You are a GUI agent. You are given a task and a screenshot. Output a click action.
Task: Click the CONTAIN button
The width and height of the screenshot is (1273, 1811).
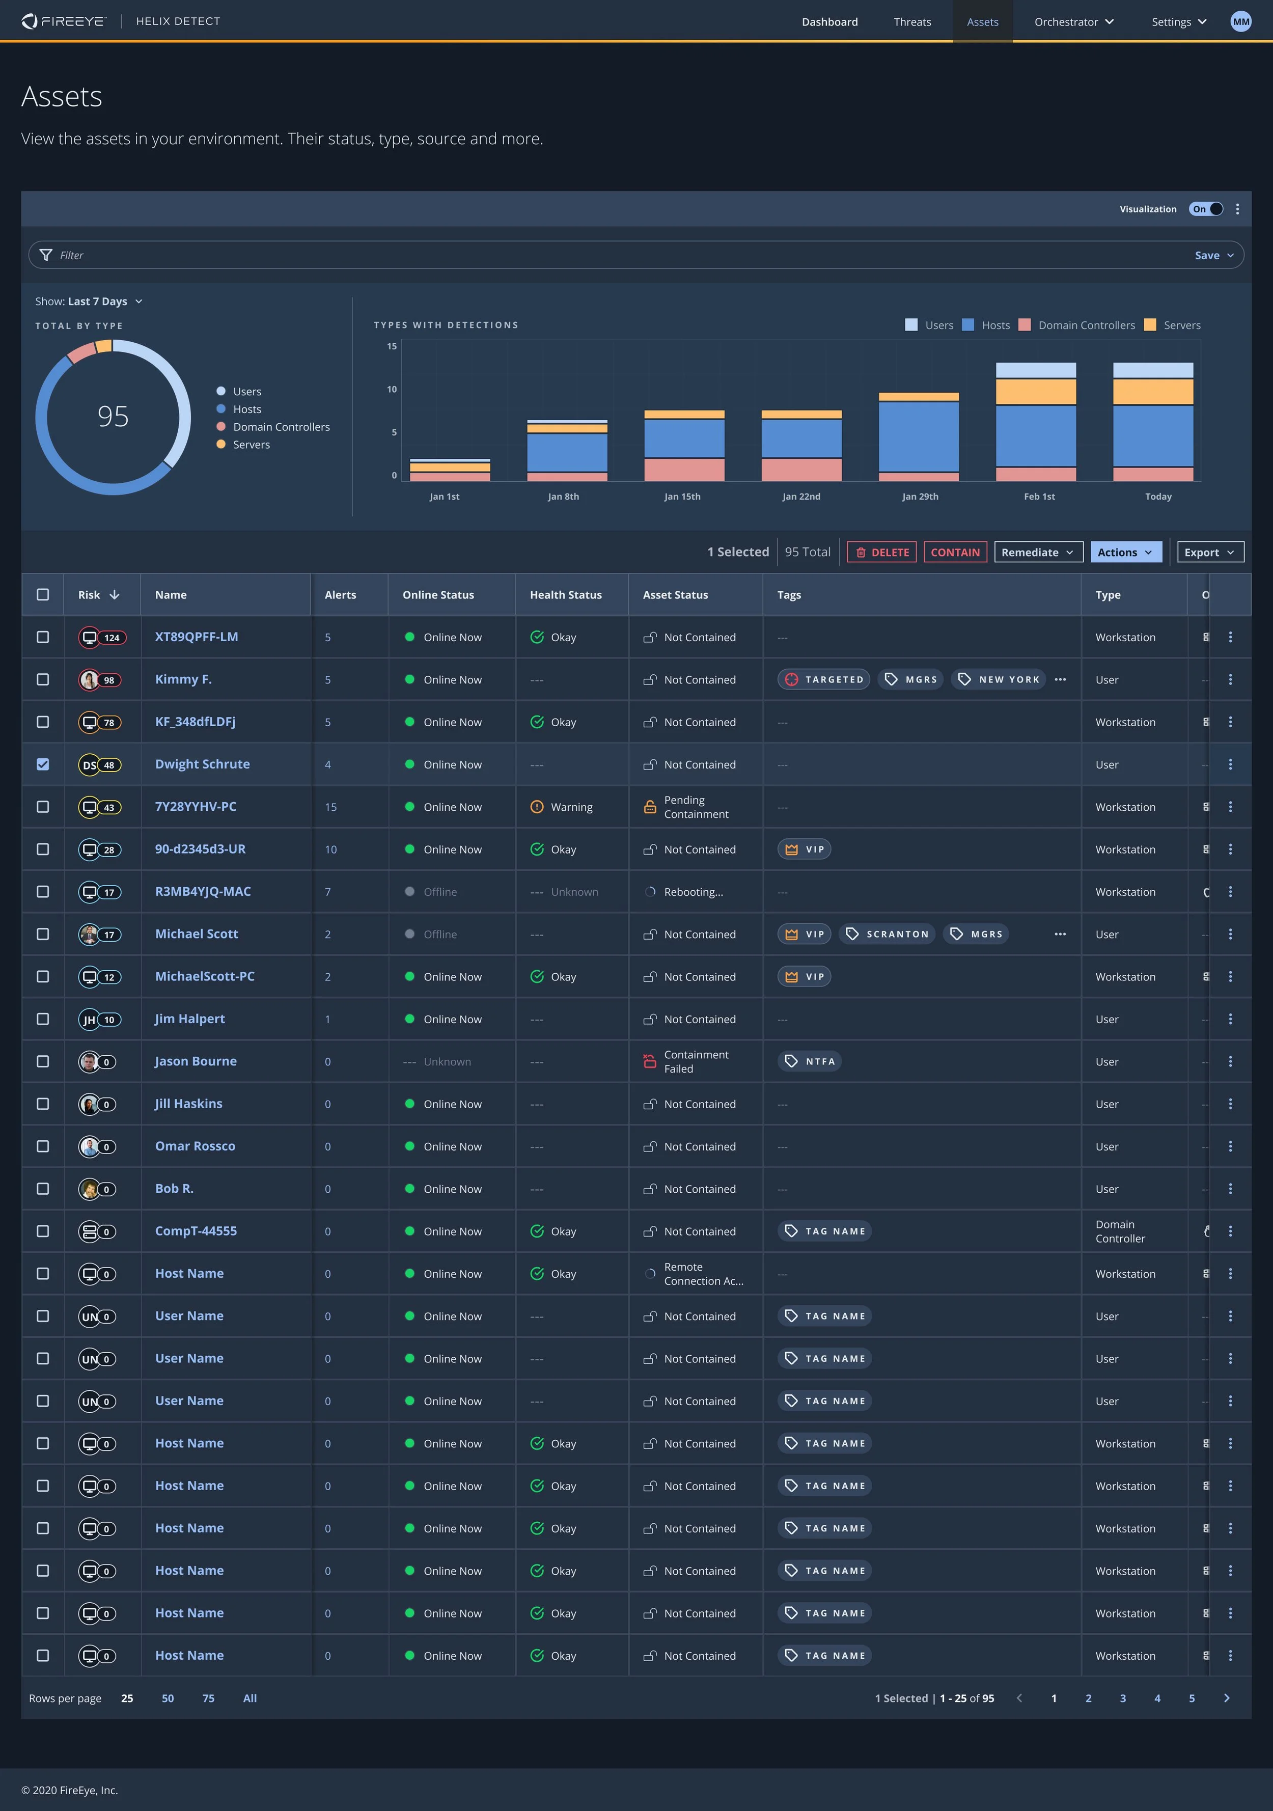click(x=955, y=552)
